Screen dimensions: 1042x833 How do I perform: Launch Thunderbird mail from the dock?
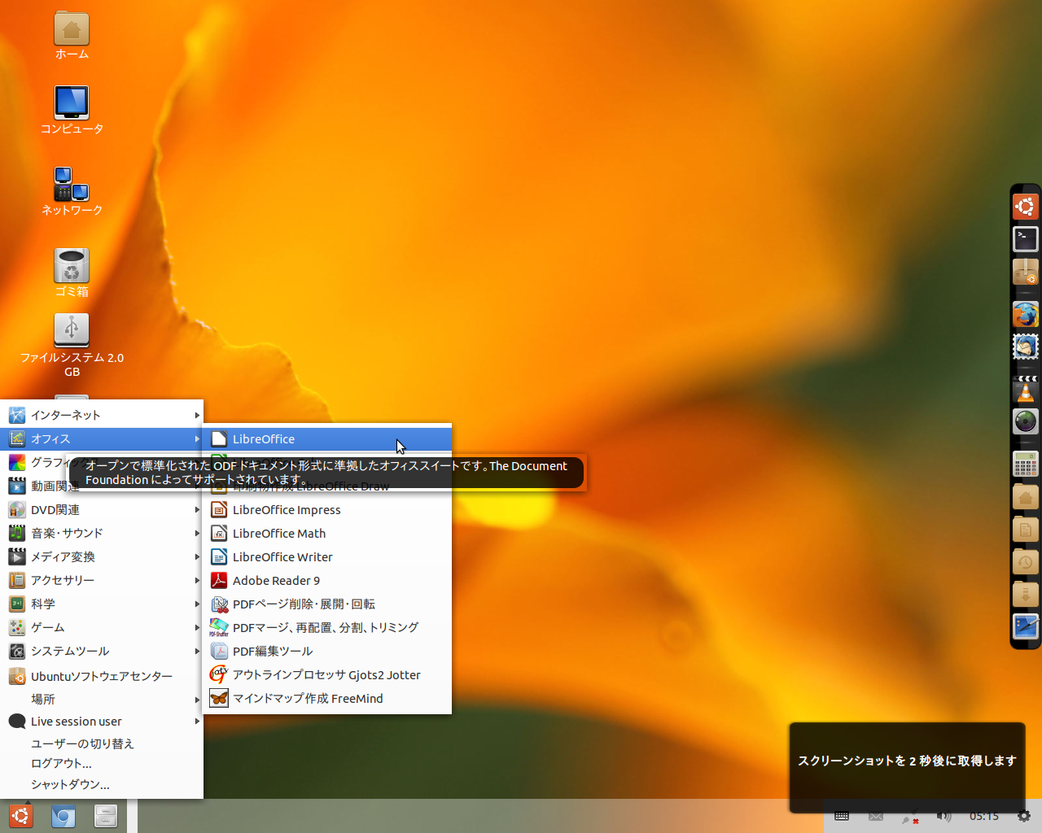click(x=1026, y=347)
